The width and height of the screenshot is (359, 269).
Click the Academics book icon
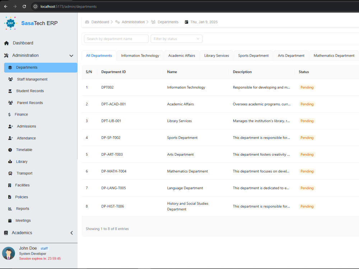coord(6,233)
